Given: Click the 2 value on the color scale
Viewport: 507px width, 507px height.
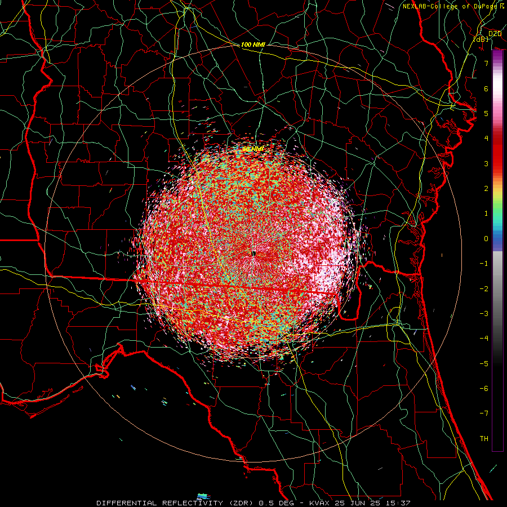Looking at the screenshot, I should [x=486, y=189].
